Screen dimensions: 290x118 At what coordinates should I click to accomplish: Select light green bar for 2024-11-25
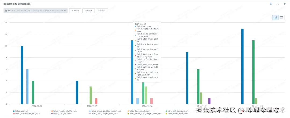(x=201, y=98)
